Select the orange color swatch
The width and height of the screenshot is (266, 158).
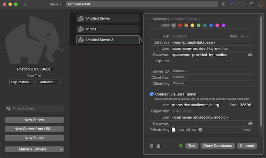click(x=186, y=25)
